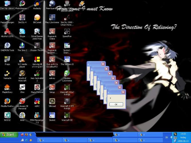Open the SpeedFan shortcut

pos(67,31)
